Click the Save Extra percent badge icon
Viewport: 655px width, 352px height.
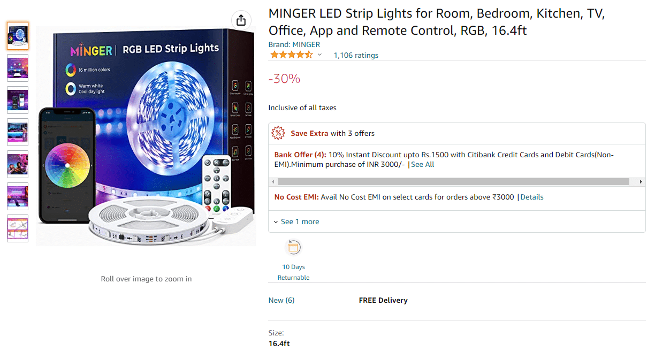[x=278, y=133]
